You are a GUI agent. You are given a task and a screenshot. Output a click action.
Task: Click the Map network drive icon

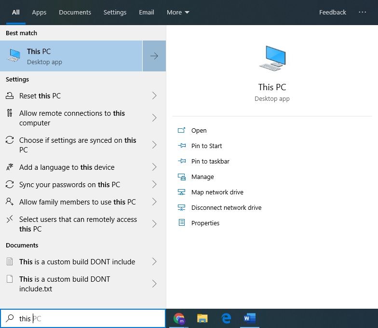(181, 192)
